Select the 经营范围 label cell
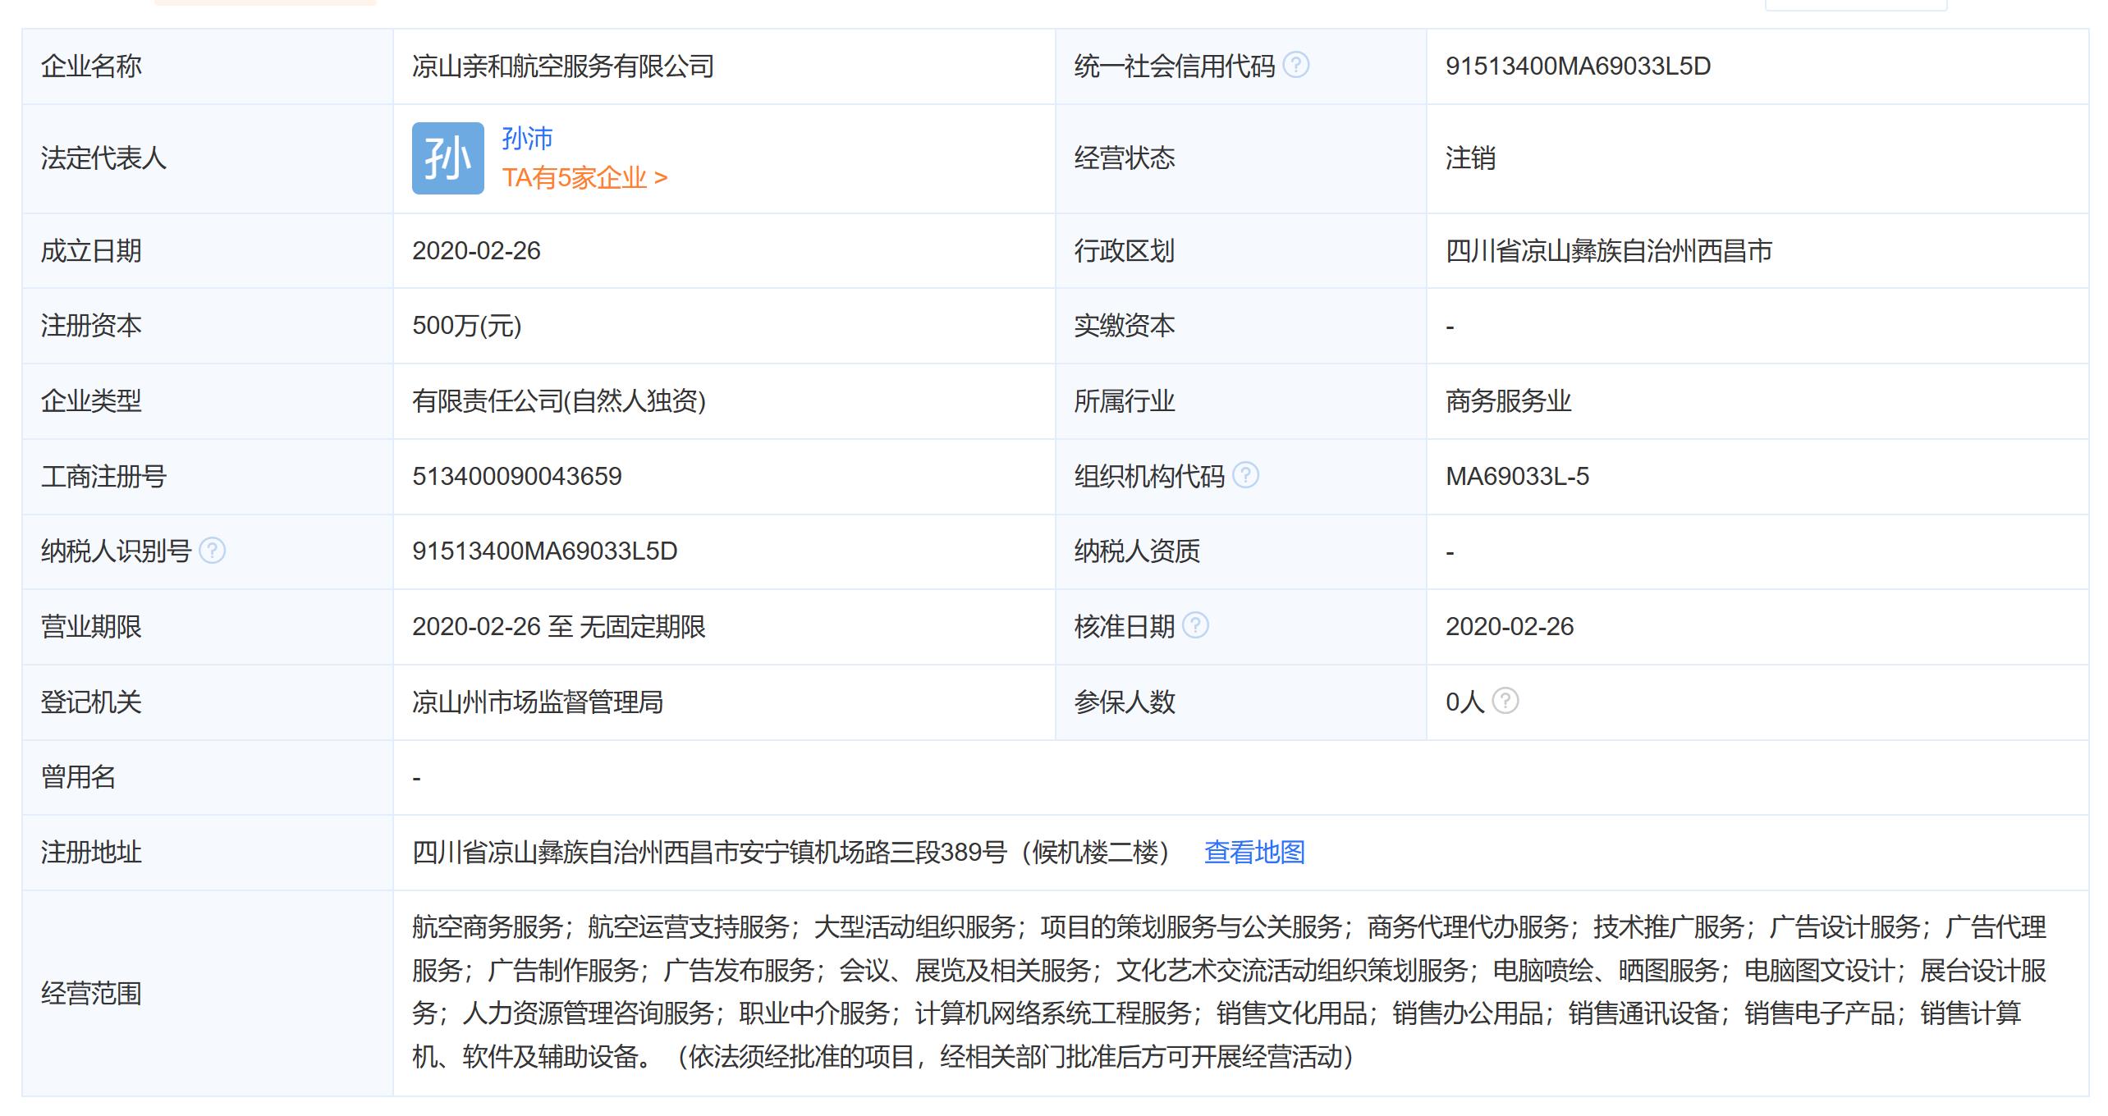This screenshot has width=2108, height=1116. (x=208, y=994)
